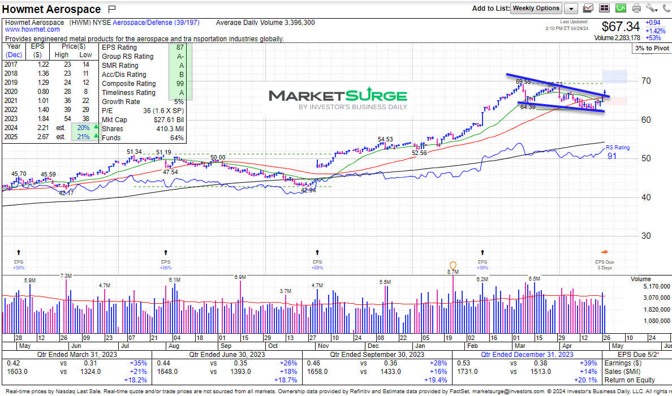Click the Return on Equity label
This screenshot has width=672, height=396.
[630, 380]
